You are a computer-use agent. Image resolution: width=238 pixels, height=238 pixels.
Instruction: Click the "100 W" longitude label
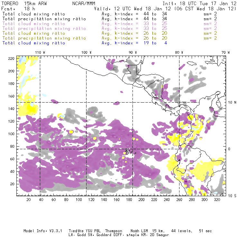coord(87,52)
